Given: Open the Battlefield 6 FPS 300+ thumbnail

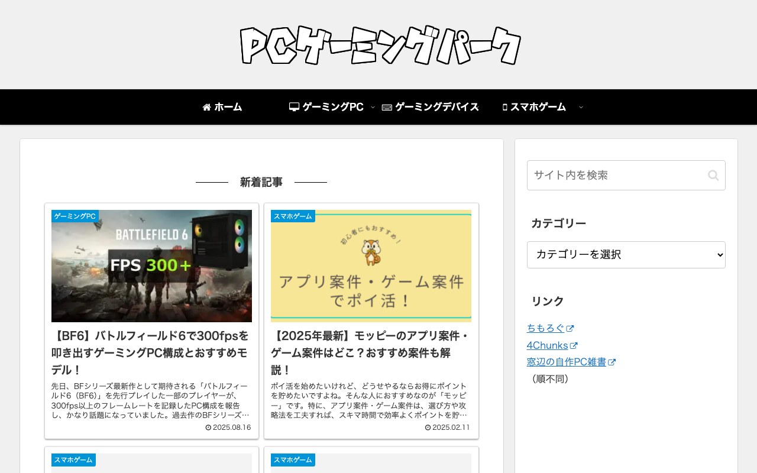Looking at the screenshot, I should click(x=151, y=266).
